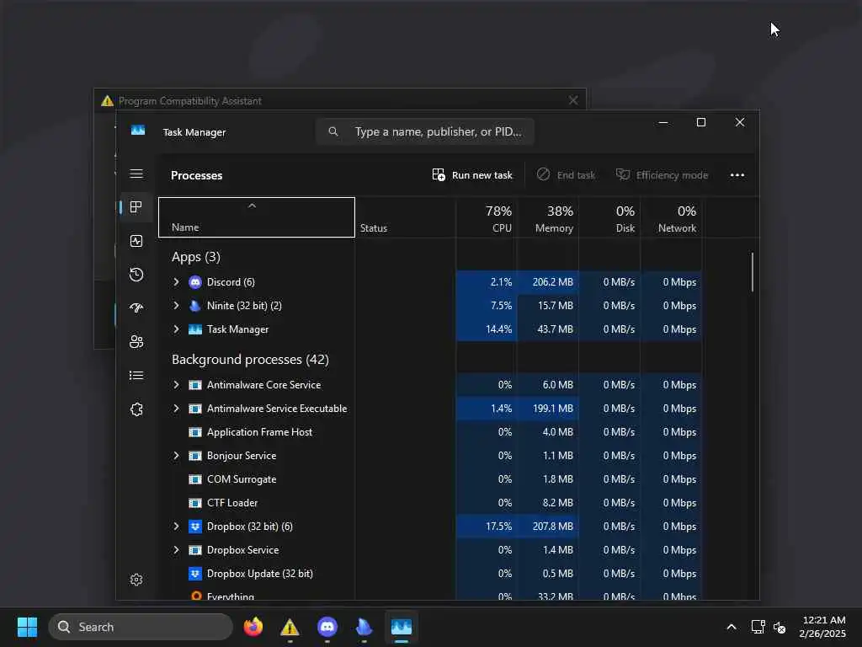Expand the Discord (6) process group
The width and height of the screenshot is (862, 647).
tap(177, 282)
